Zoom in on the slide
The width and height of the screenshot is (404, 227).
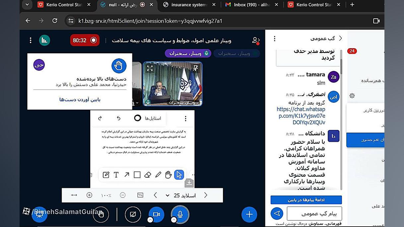pyautogui.click(x=89, y=195)
